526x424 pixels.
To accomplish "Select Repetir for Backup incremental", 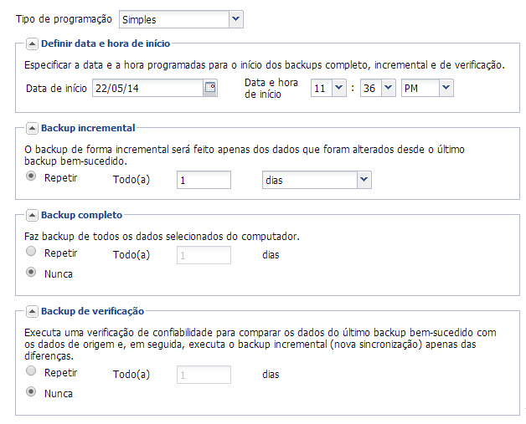I will pos(32,176).
